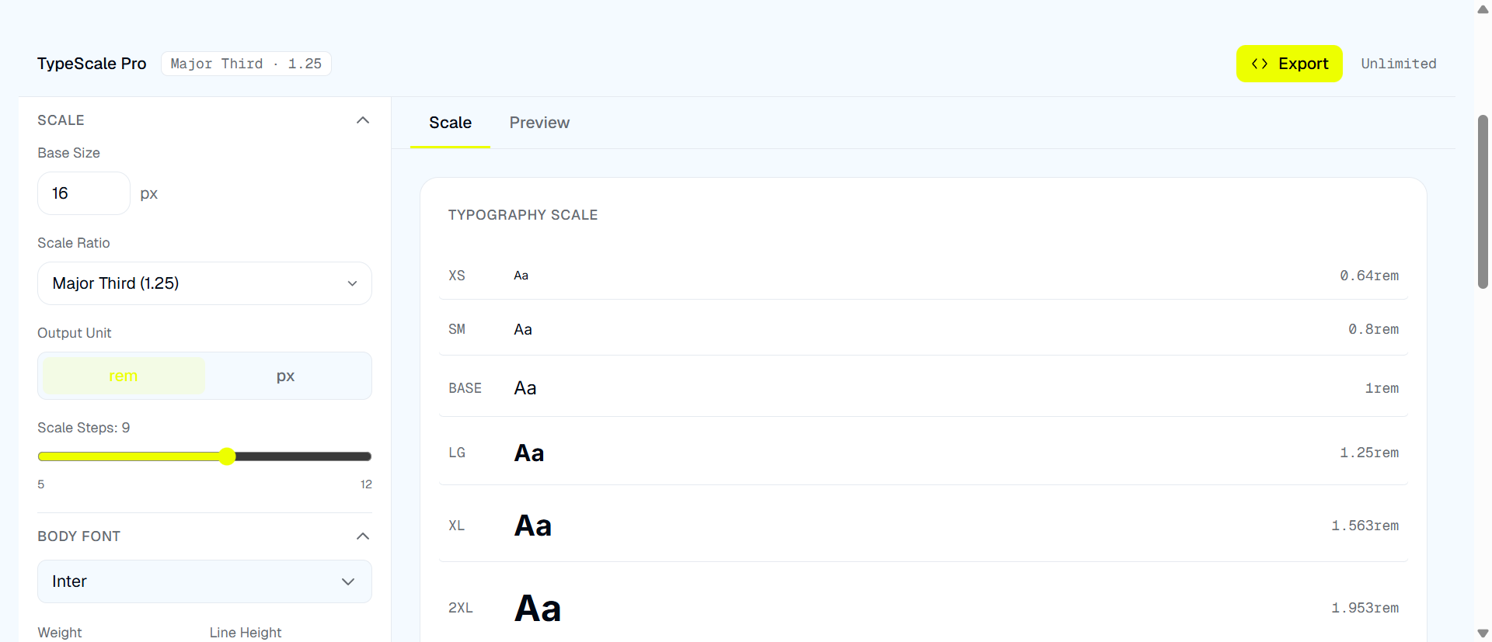Click the Major Third · 1.25 badge

point(246,64)
